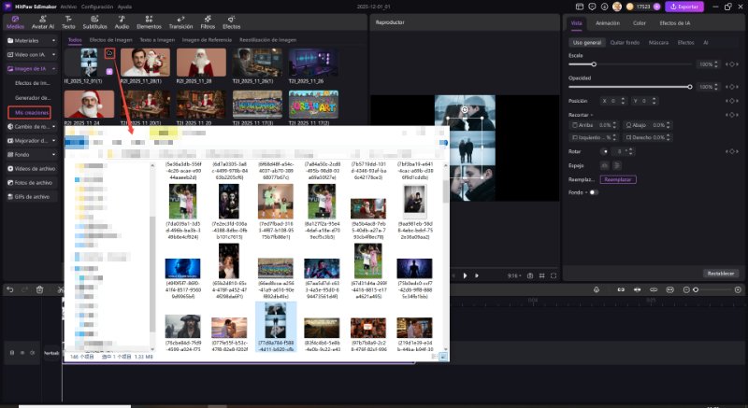Viewport: 748px width, 408px height.
Task: Open the Transición tool
Action: pos(180,22)
